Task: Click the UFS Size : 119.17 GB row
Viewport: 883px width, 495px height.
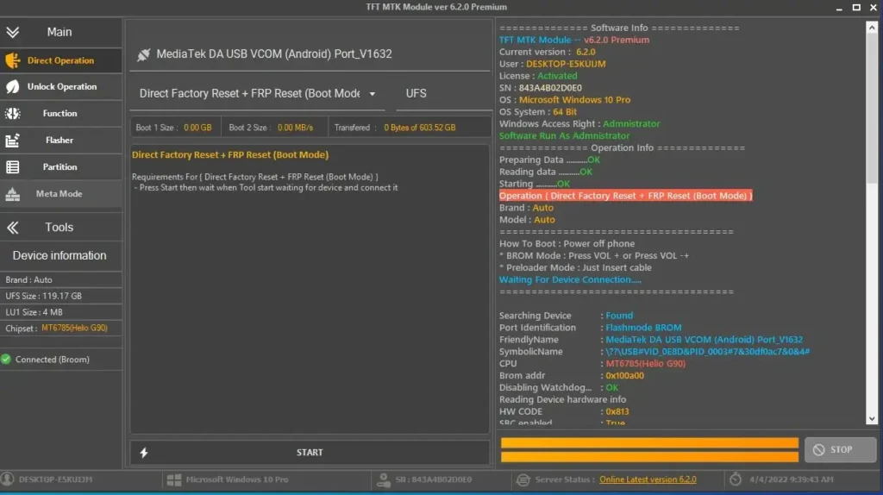Action: pos(61,296)
